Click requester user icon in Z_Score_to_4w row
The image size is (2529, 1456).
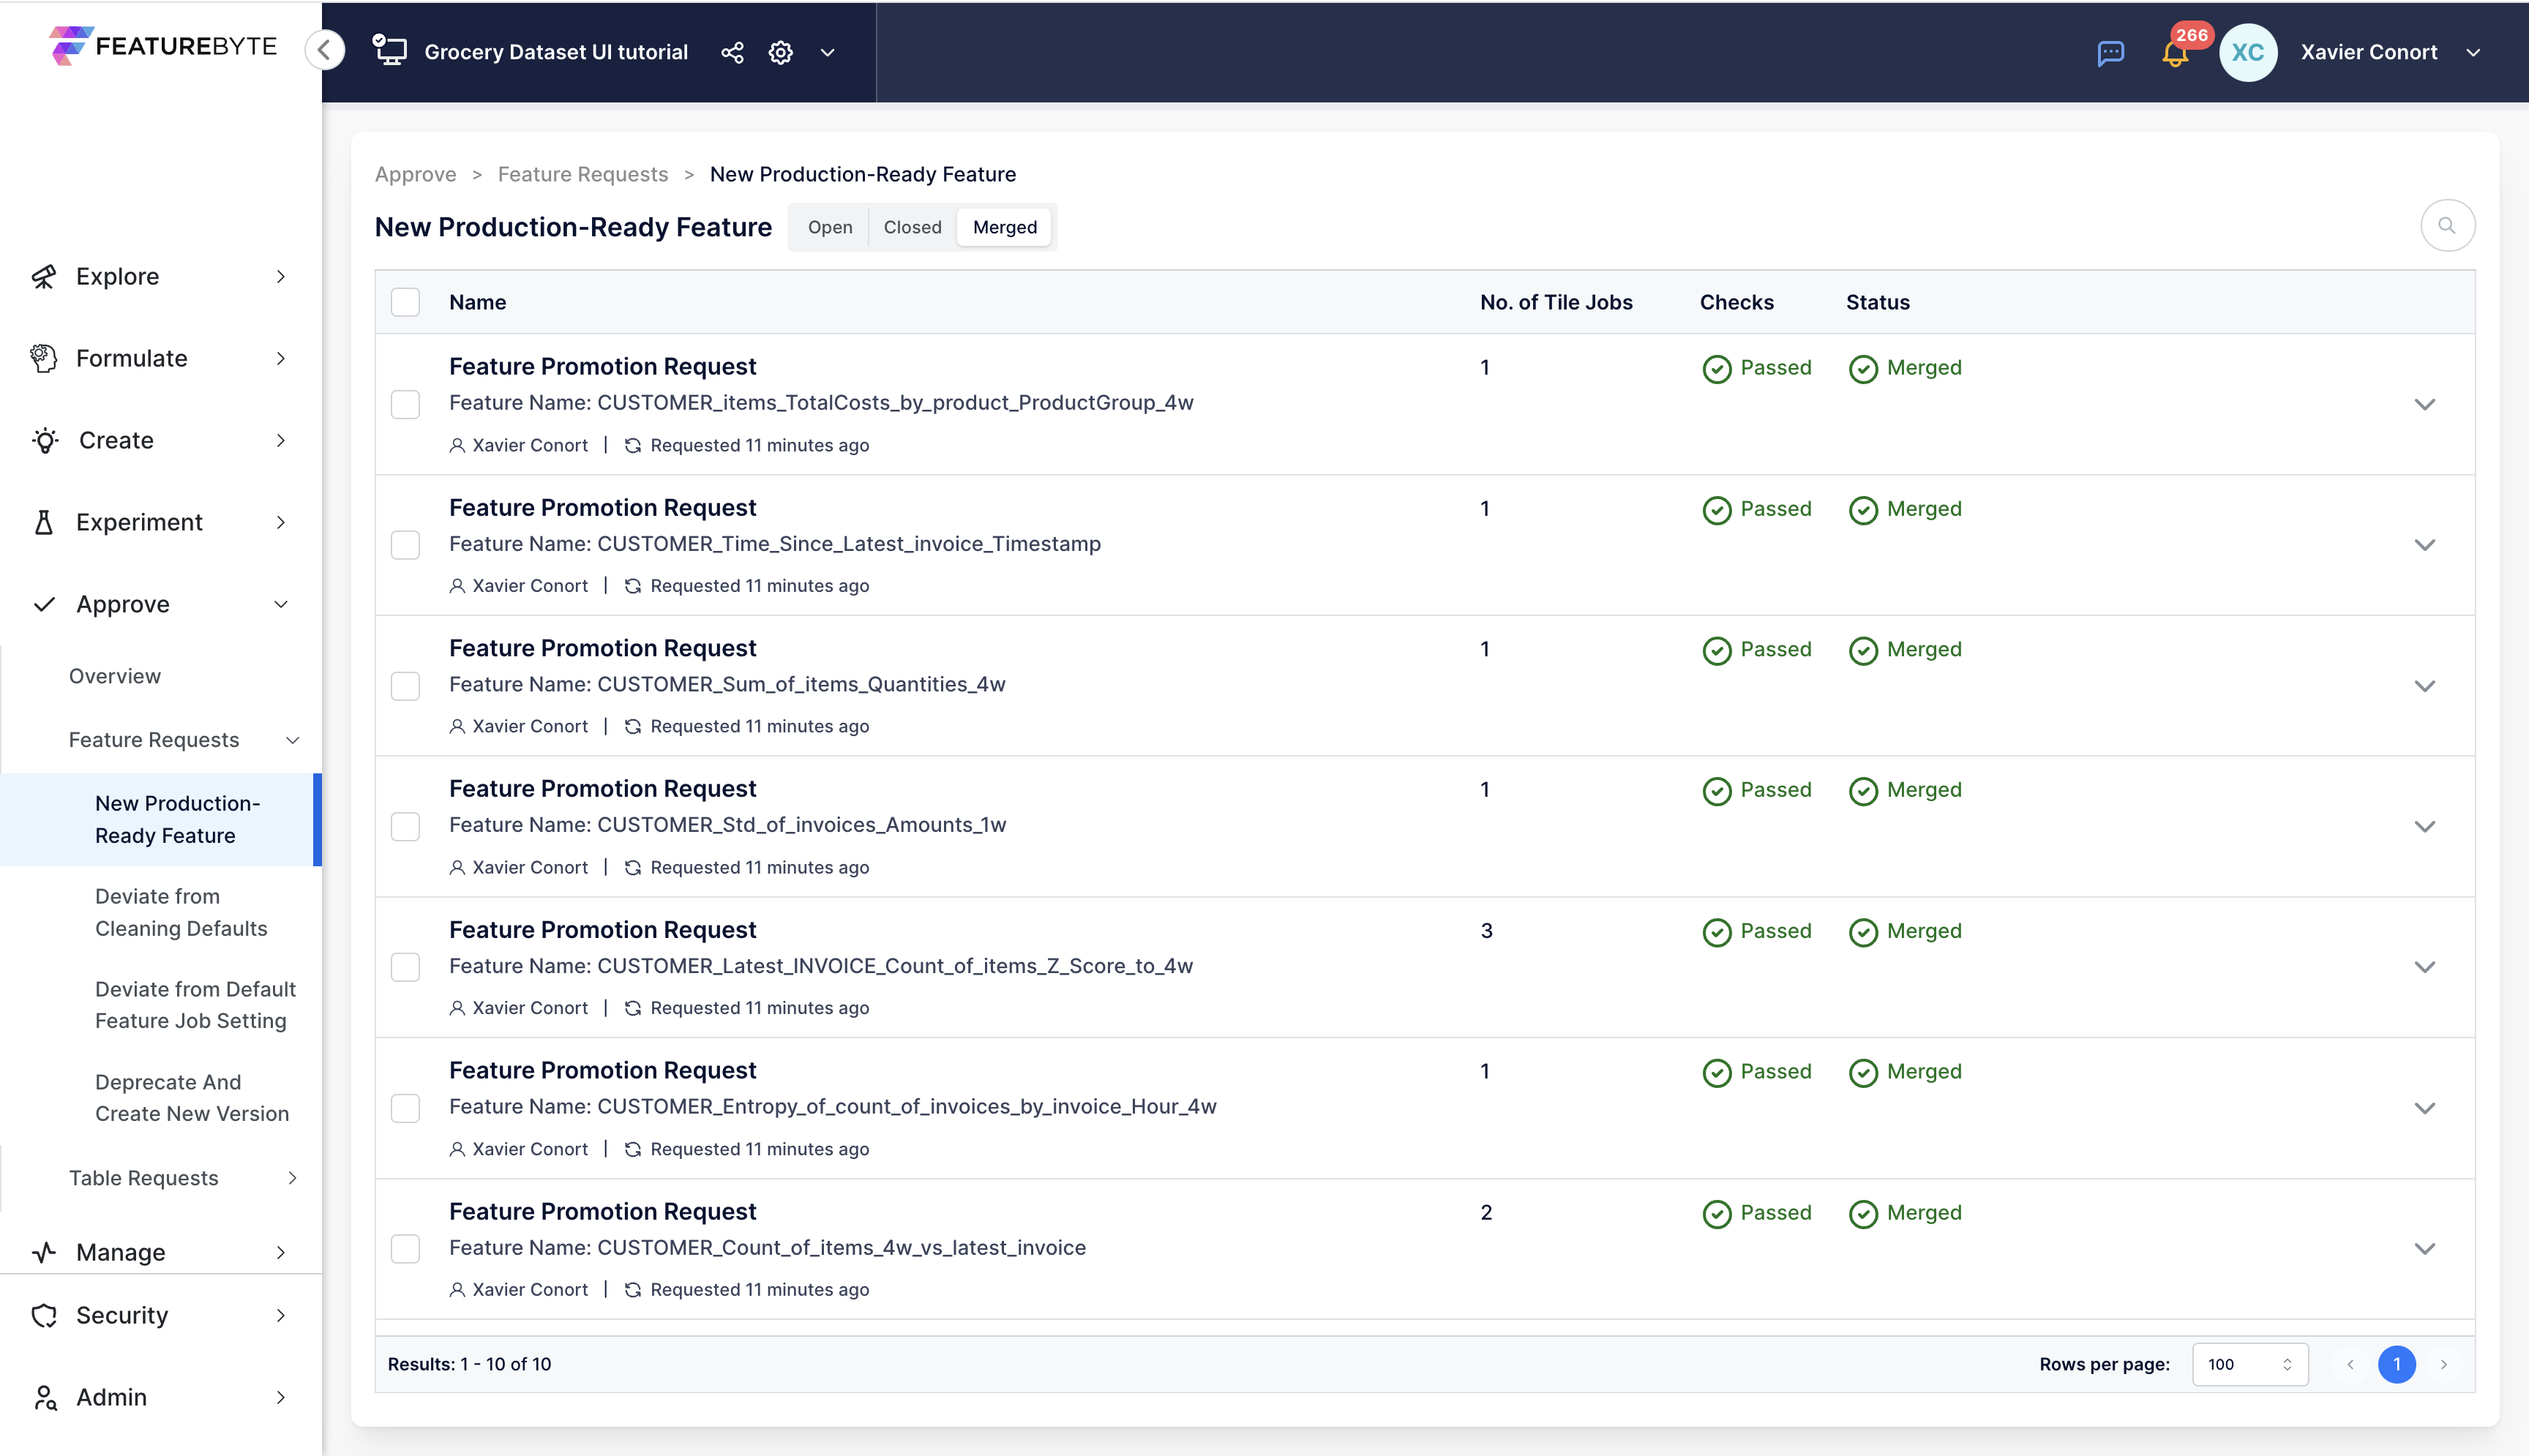pyautogui.click(x=457, y=1008)
